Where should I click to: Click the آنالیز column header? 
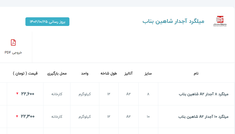tap(128, 73)
